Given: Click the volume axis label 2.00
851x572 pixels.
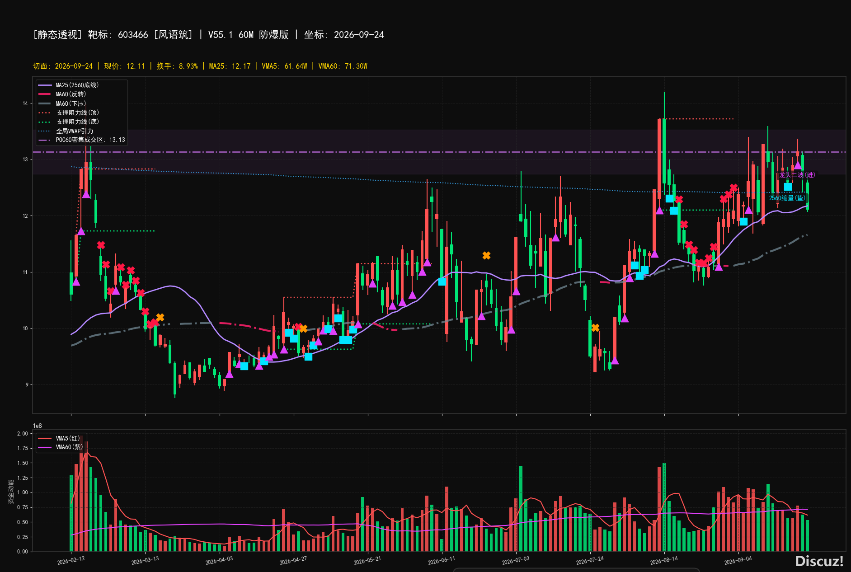Looking at the screenshot, I should [23, 434].
